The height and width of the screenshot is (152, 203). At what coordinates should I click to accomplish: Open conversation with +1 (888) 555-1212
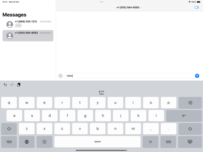pos(28,24)
